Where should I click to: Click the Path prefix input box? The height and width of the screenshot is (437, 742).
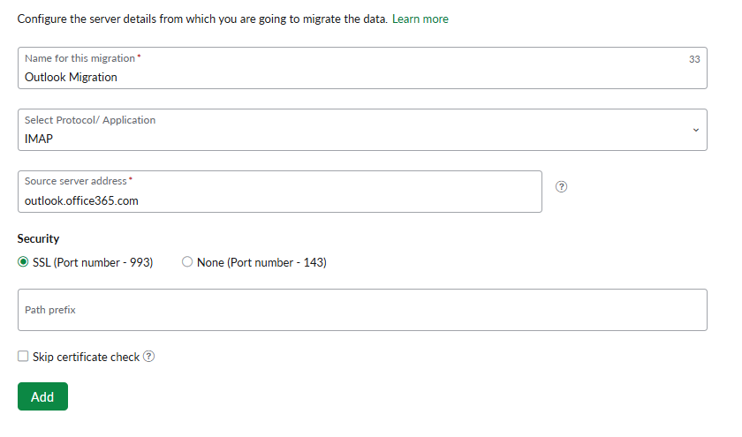pos(362,310)
